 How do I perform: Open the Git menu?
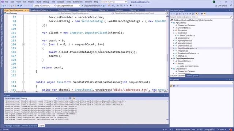pyautogui.click(x=24, y=2)
